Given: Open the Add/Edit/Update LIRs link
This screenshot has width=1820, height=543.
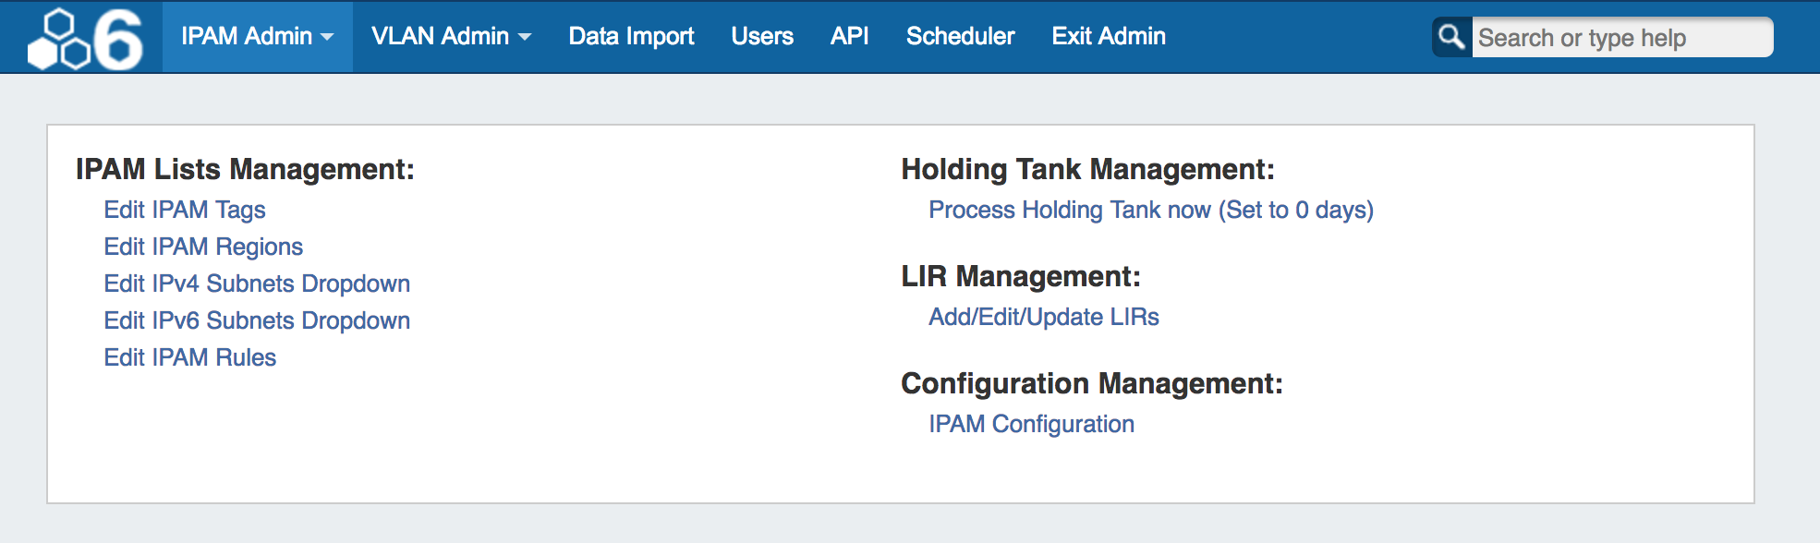Looking at the screenshot, I should point(1044,317).
